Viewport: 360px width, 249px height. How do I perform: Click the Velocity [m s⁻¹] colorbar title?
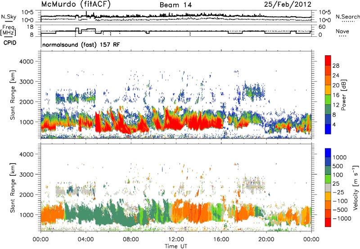355,187
